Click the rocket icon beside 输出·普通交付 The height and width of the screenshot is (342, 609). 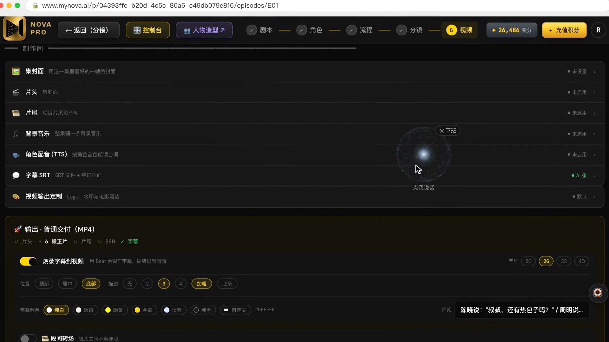[x=18, y=229]
